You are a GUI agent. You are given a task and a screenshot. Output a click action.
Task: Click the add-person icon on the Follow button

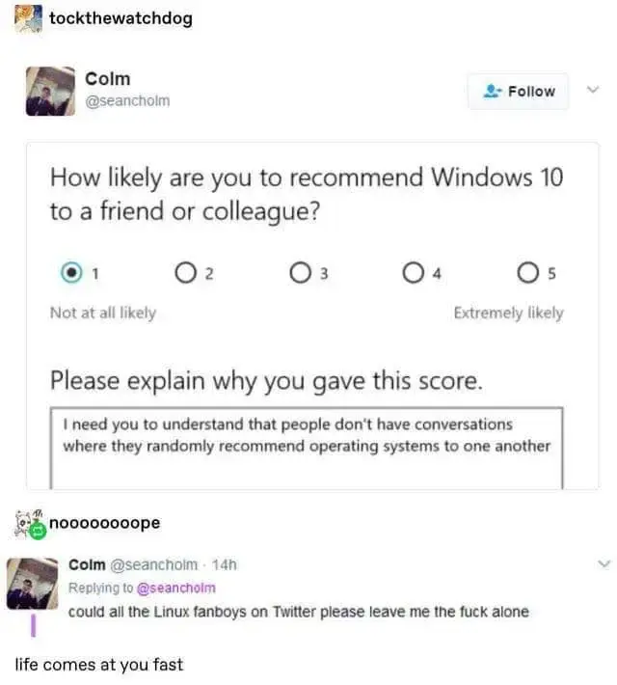point(493,91)
